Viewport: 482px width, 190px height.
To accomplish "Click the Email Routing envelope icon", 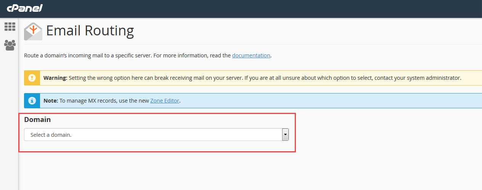I will [x=33, y=31].
